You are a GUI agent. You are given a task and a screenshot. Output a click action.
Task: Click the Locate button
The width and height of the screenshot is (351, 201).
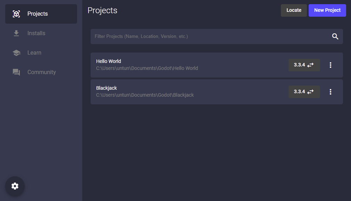pos(294,10)
